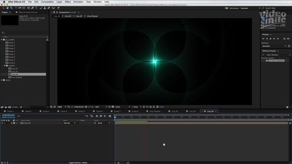Viewport: 292px width, 164px height.
Task: Open the Window menu
Action: click(97, 2)
